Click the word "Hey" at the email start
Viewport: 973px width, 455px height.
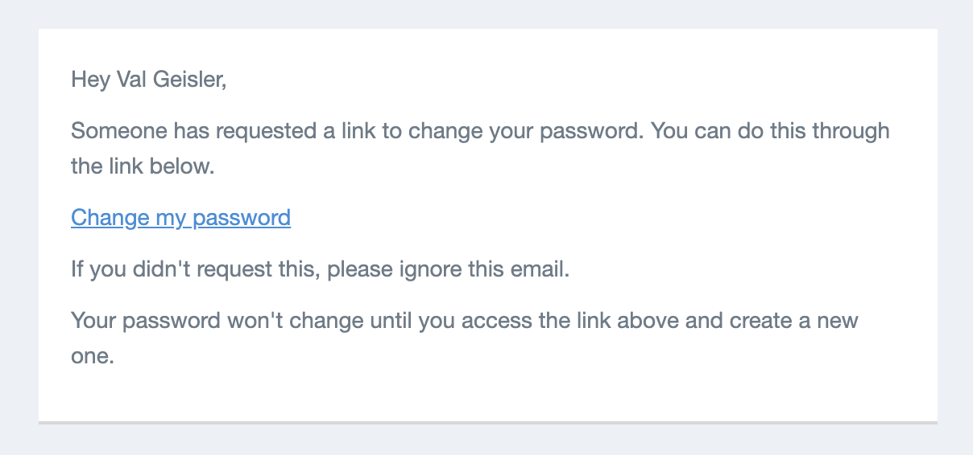(90, 80)
